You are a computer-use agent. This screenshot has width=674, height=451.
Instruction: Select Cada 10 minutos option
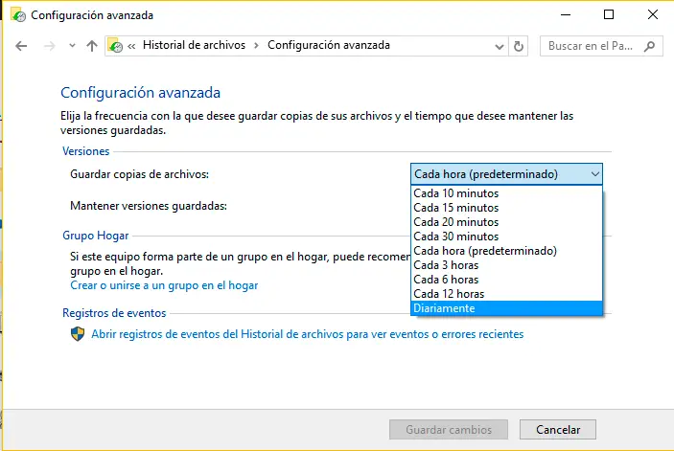click(456, 193)
